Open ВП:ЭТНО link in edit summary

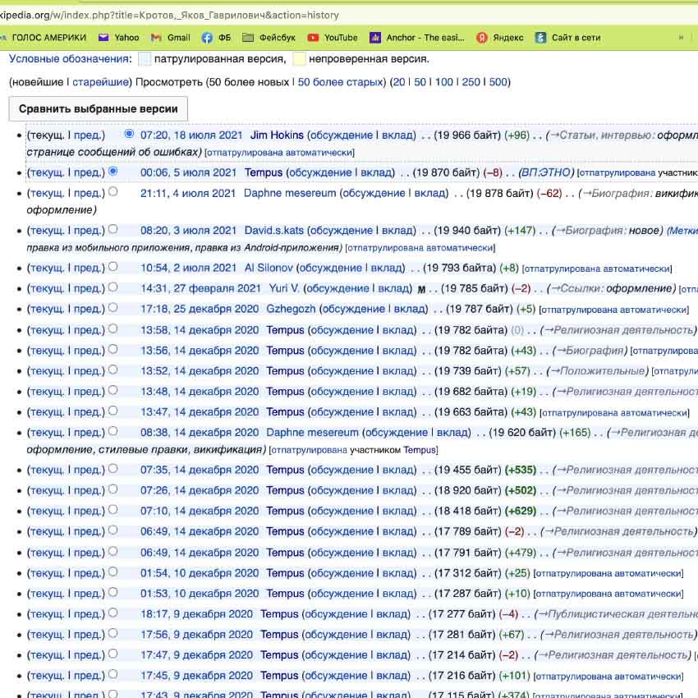click(547, 172)
